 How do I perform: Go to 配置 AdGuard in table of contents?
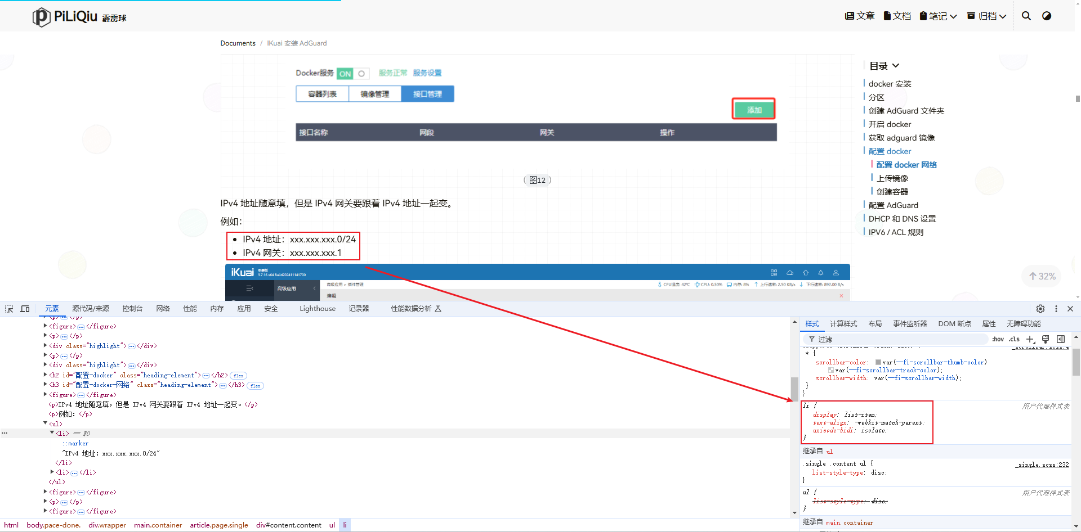(x=893, y=205)
